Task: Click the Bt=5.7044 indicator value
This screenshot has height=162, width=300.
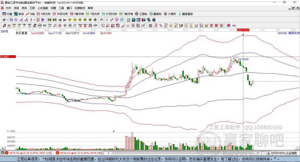Action: point(106,33)
